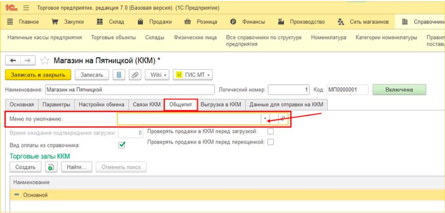Go back with the left arrow button

tap(13, 60)
